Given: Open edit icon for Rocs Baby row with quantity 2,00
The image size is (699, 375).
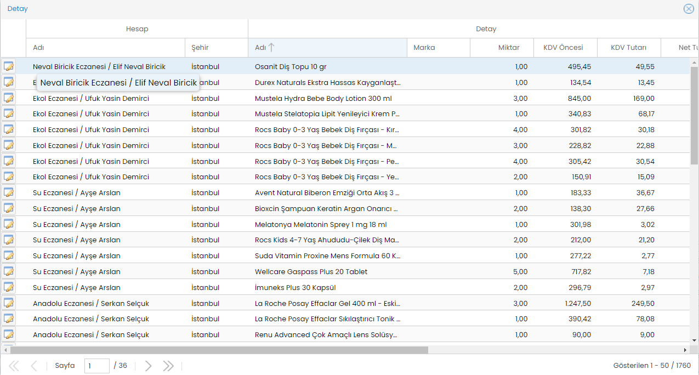Looking at the screenshot, I should coord(9,177).
